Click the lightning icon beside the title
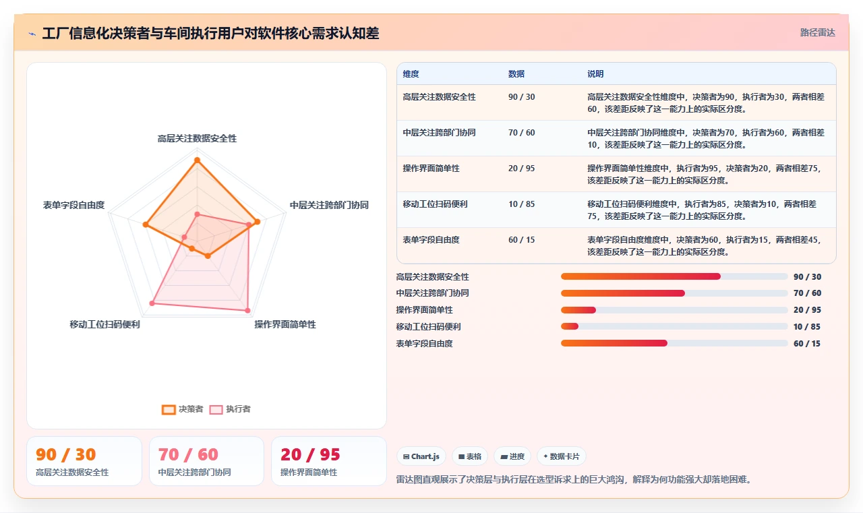 (32, 34)
